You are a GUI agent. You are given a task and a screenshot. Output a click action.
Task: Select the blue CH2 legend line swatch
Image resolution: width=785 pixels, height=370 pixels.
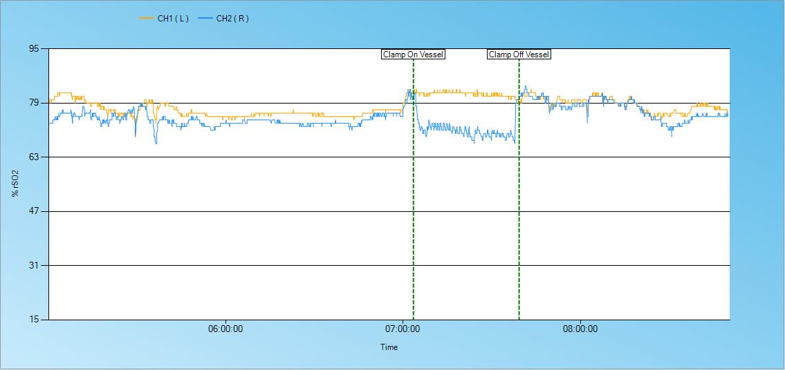coord(205,19)
